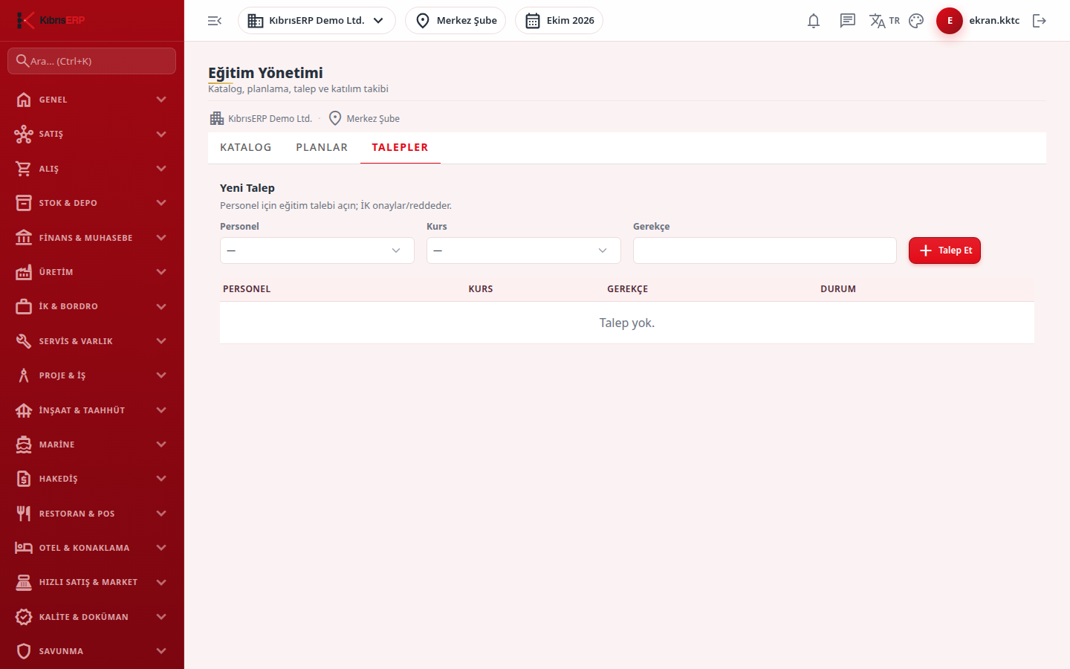
Task: Open the Personel dropdown
Action: tap(317, 251)
